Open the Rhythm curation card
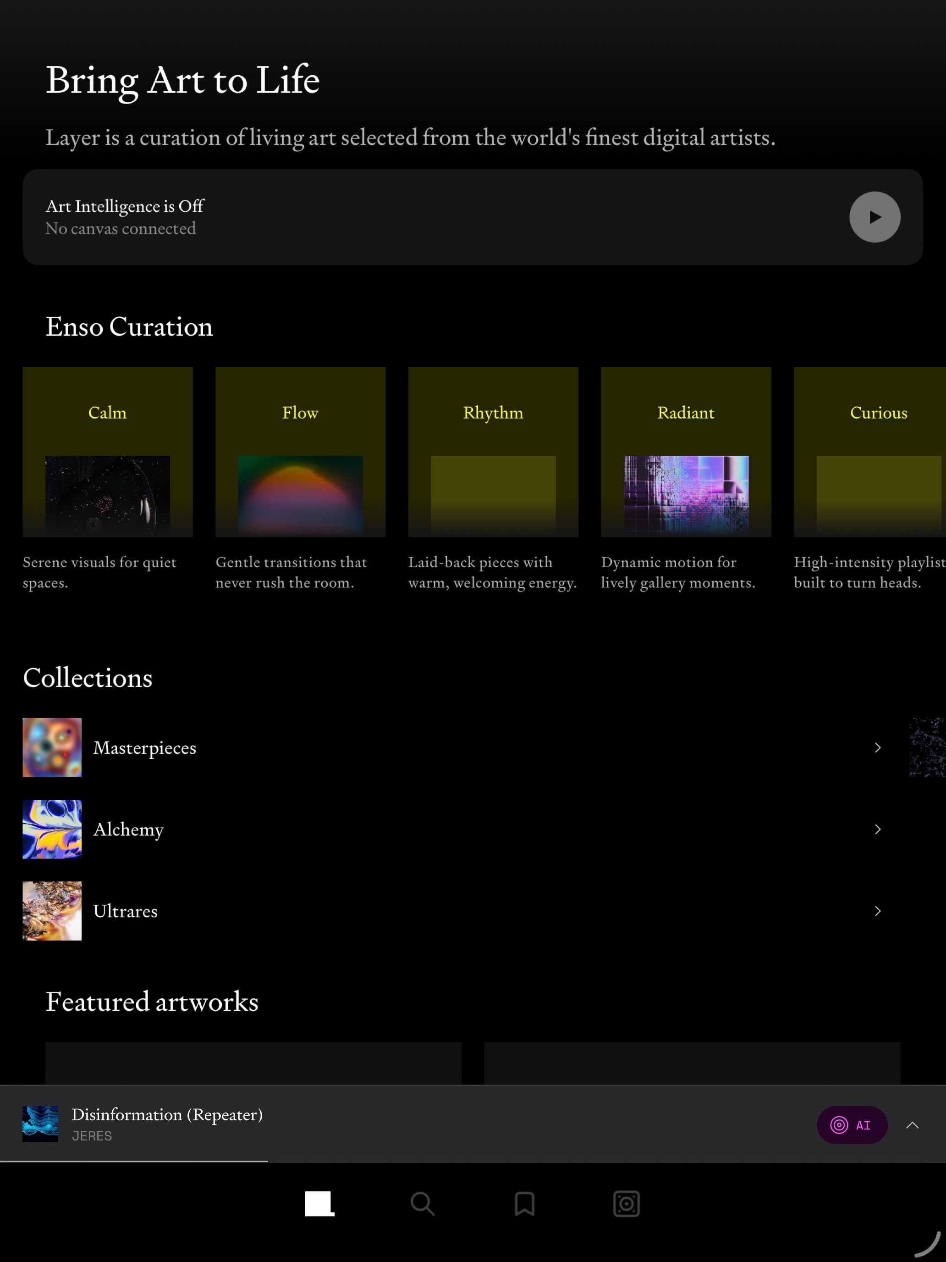946x1262 pixels. point(493,451)
